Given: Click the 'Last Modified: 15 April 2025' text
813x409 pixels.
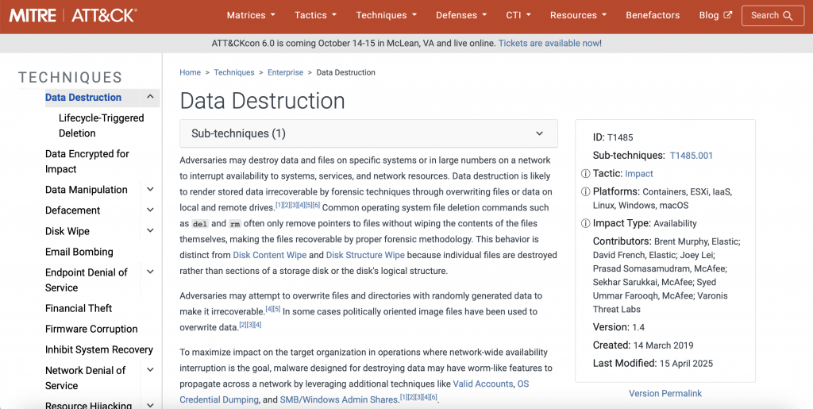Looking at the screenshot, I should coord(653,364).
